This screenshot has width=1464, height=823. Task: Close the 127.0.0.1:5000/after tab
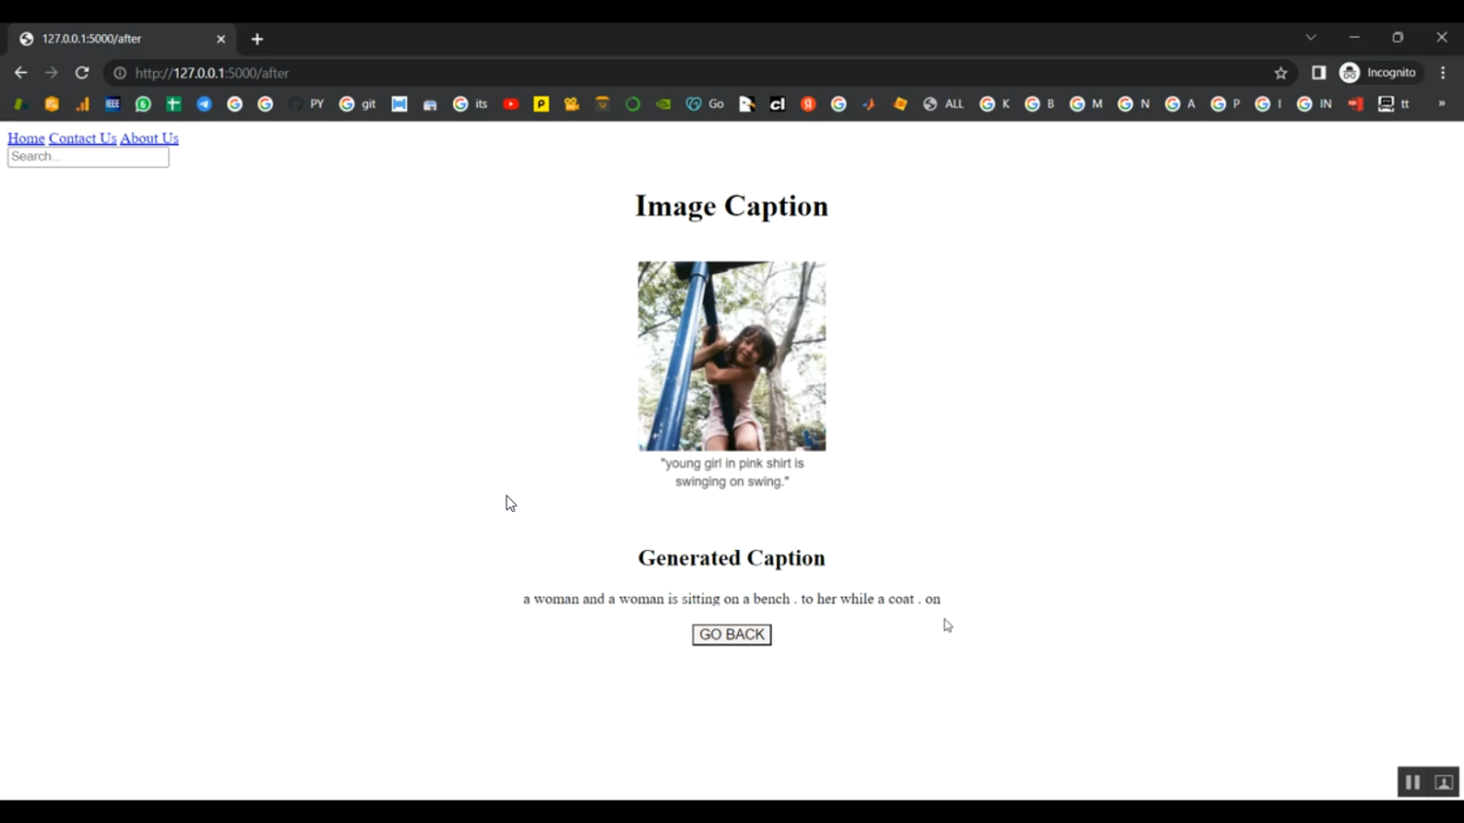pos(221,39)
